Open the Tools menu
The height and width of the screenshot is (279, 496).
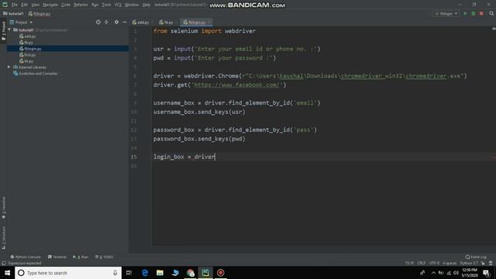[x=106, y=5]
